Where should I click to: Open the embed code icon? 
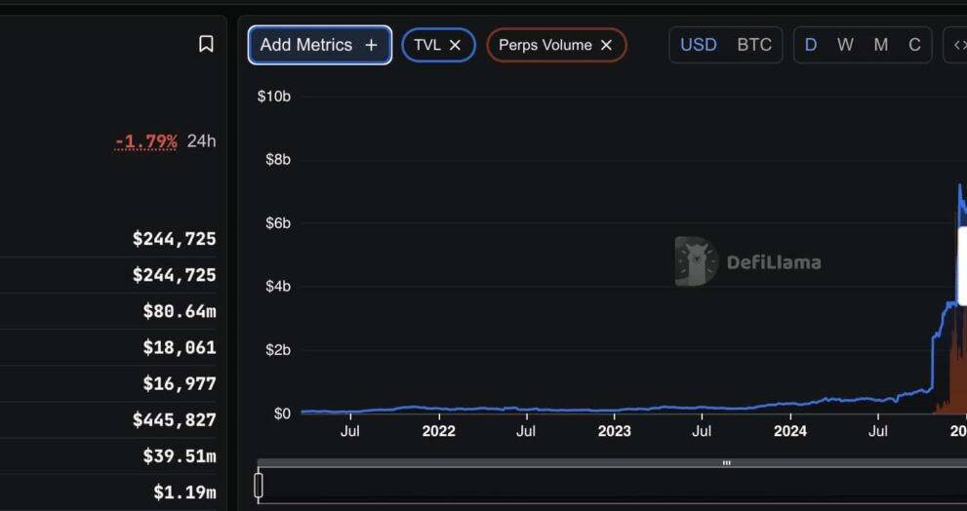point(958,45)
